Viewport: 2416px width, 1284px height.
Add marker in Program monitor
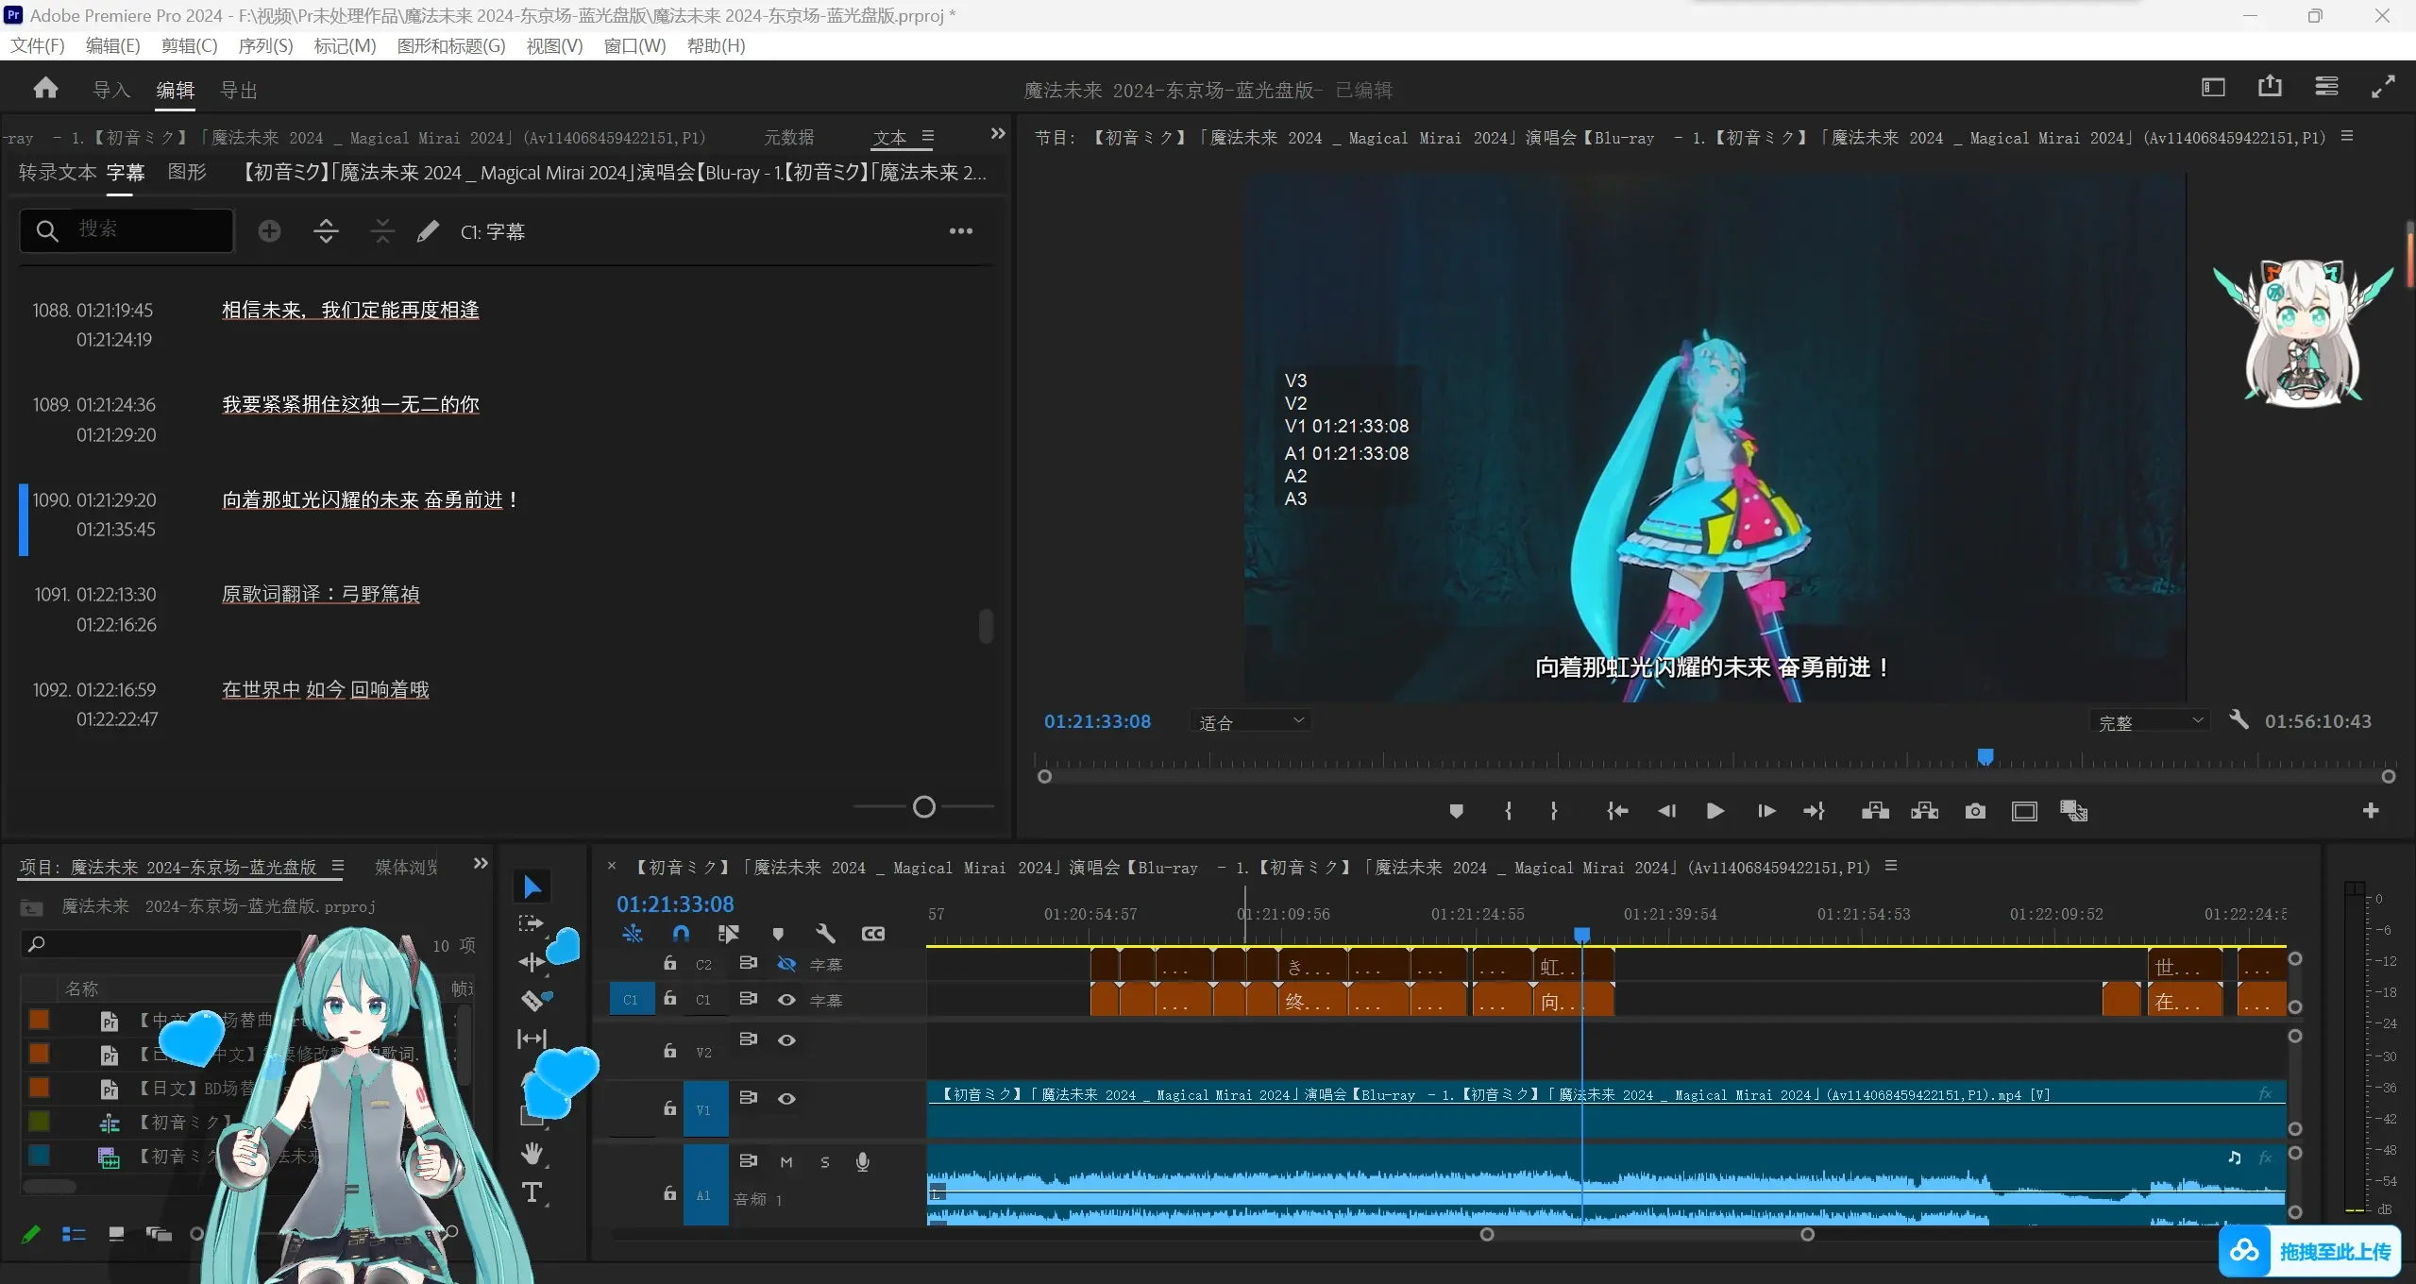click(1456, 811)
